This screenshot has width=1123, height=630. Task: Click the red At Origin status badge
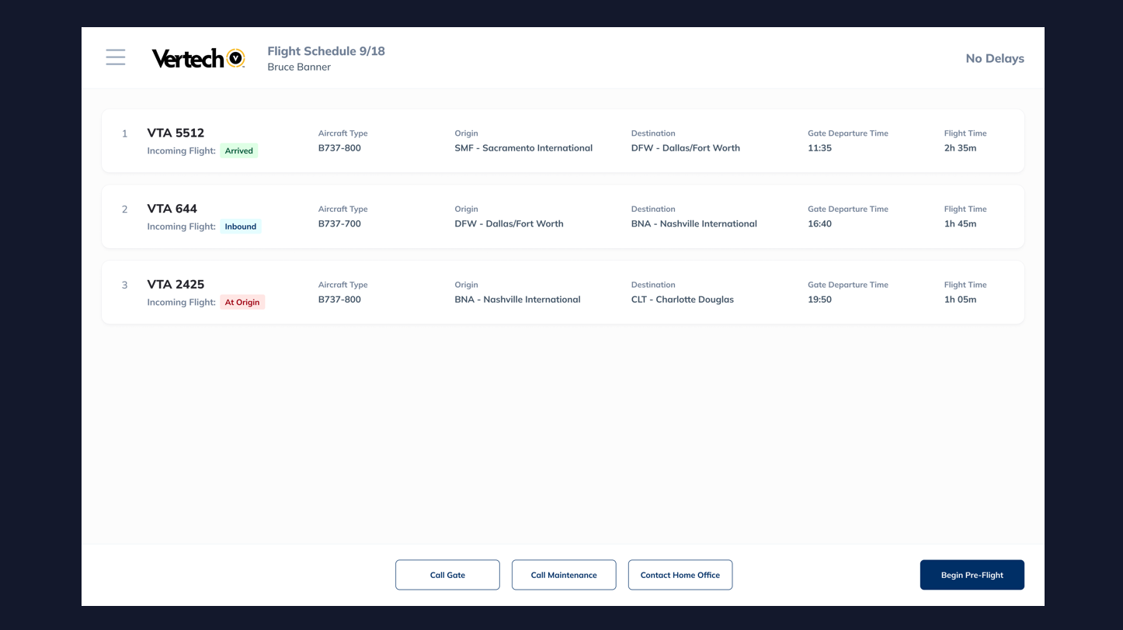tap(242, 303)
